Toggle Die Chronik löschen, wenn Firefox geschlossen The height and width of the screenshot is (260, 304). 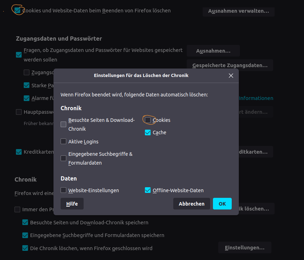tap(25, 248)
